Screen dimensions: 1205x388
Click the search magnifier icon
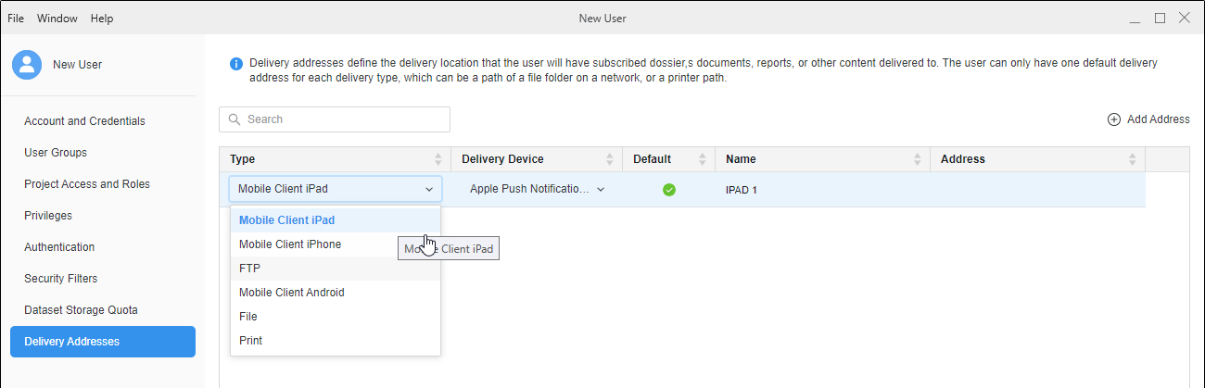(x=234, y=119)
